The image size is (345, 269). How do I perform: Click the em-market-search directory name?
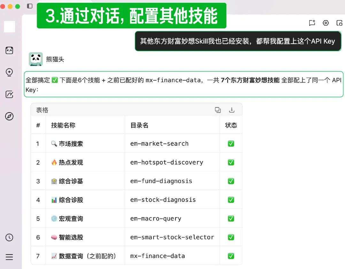(x=159, y=144)
